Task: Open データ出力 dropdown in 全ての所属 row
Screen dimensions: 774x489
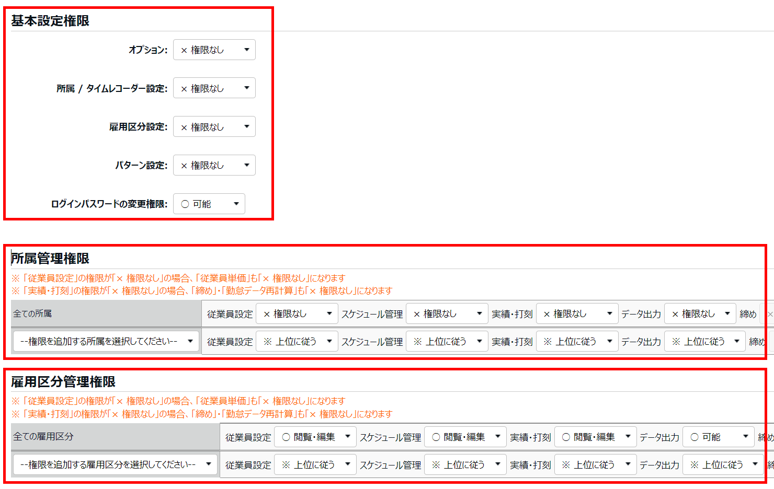Action: click(x=700, y=314)
